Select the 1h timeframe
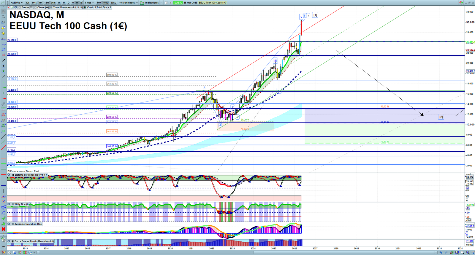This screenshot has width=475, height=255. 59,3
